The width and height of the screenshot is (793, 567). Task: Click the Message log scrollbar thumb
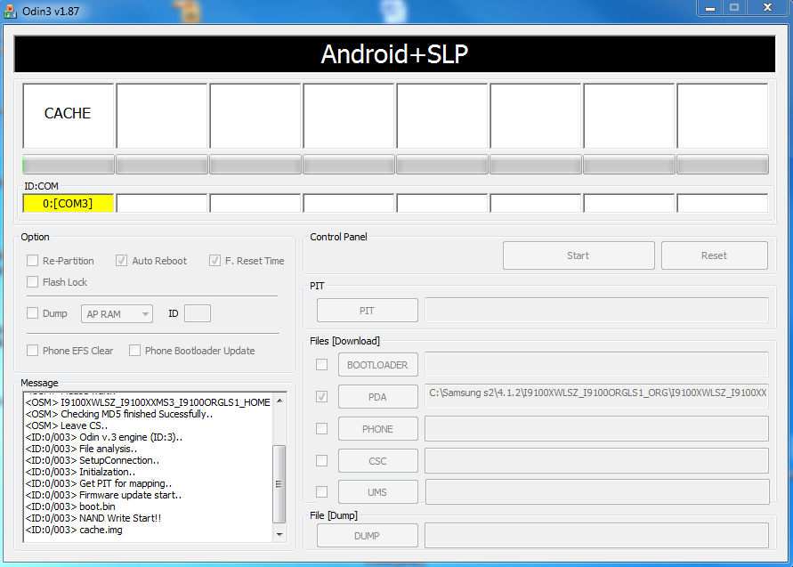279,483
